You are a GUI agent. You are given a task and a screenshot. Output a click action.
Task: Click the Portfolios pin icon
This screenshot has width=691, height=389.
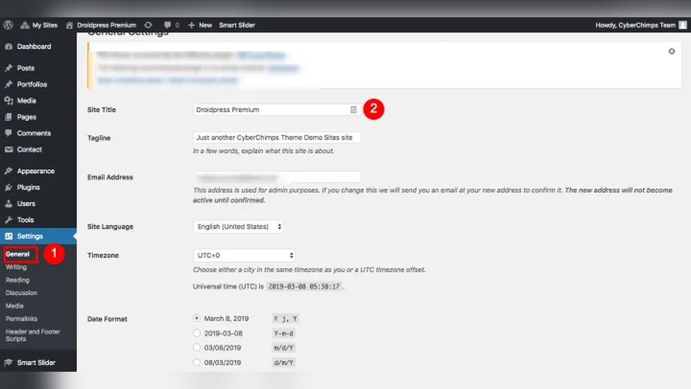point(8,84)
